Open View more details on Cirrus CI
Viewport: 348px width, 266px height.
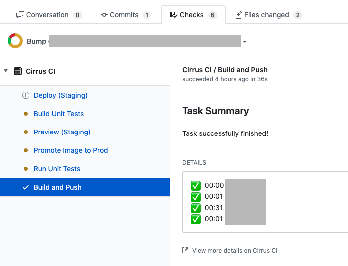point(235,250)
